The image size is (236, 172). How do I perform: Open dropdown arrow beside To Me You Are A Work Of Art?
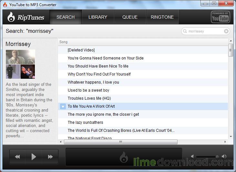pyautogui.click(x=63, y=106)
